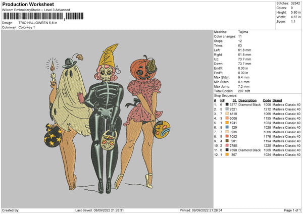Click the 'St.' column header

tap(235, 100)
